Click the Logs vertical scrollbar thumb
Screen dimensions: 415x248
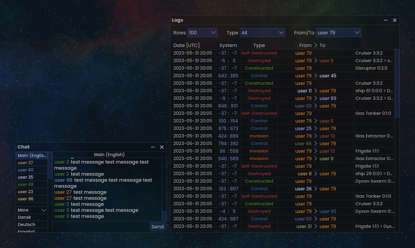pyautogui.click(x=397, y=83)
